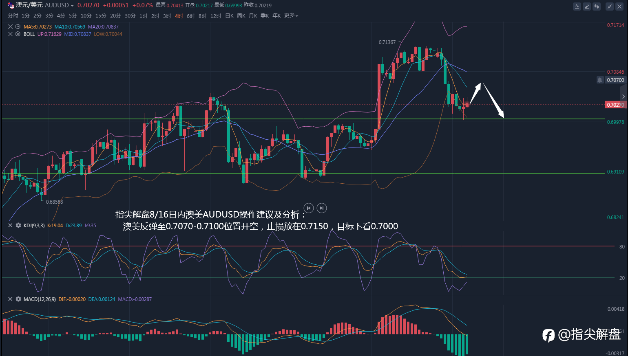The width and height of the screenshot is (628, 356).
Task: Remove the MA indicator row with X
Action: click(x=11, y=26)
